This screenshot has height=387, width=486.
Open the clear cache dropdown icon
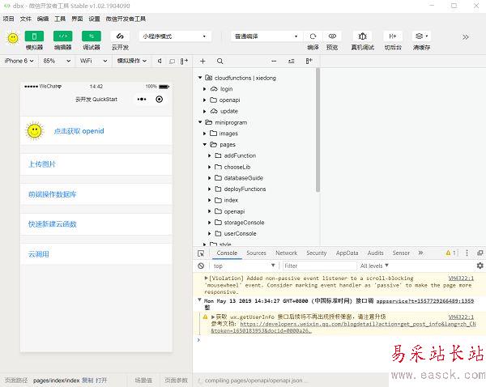click(x=421, y=36)
